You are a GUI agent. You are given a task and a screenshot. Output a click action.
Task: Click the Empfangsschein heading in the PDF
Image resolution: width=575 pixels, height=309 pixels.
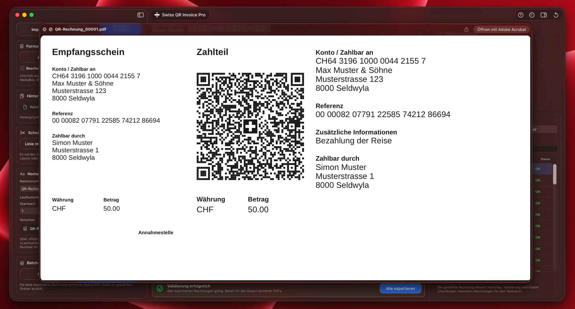point(88,52)
